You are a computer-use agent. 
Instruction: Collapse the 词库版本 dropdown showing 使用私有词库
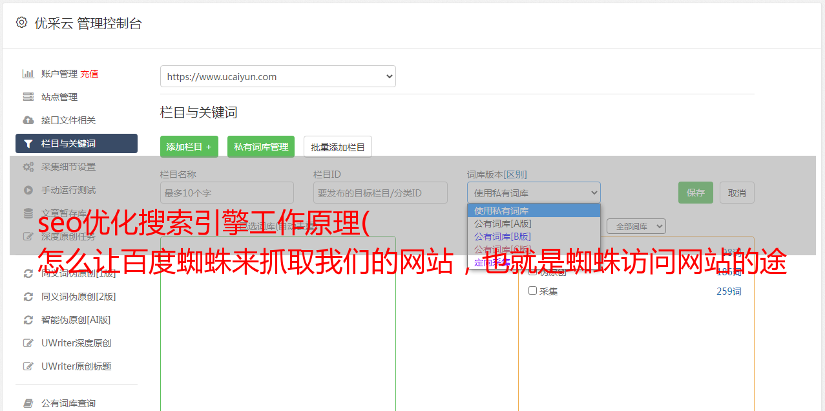pyautogui.click(x=534, y=193)
